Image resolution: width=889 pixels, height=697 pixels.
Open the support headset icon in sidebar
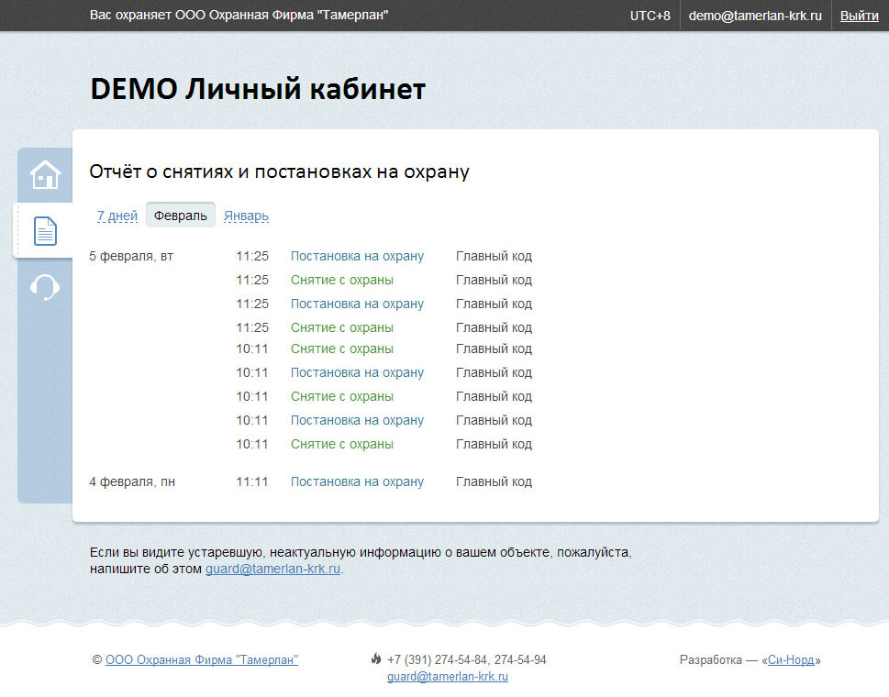[45, 287]
